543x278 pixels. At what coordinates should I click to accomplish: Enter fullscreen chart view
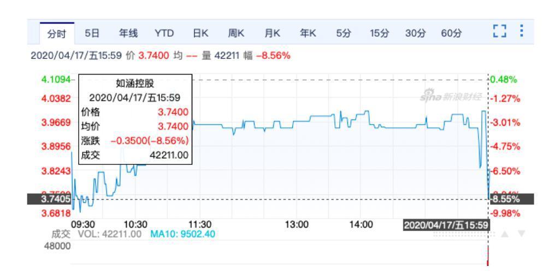tap(499, 33)
